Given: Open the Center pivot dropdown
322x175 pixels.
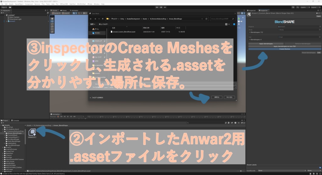Looking at the screenshot, I should 56,13.
